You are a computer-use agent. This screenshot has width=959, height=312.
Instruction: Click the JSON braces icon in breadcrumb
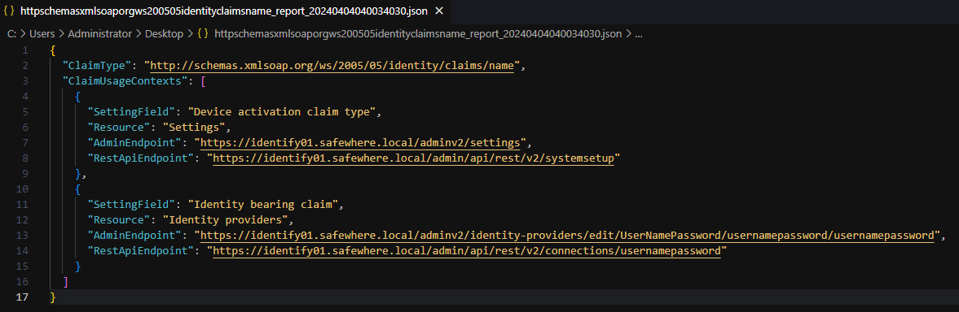pyautogui.click(x=202, y=33)
